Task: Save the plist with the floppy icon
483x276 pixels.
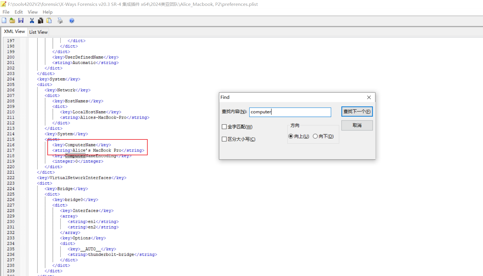Action: (21, 20)
